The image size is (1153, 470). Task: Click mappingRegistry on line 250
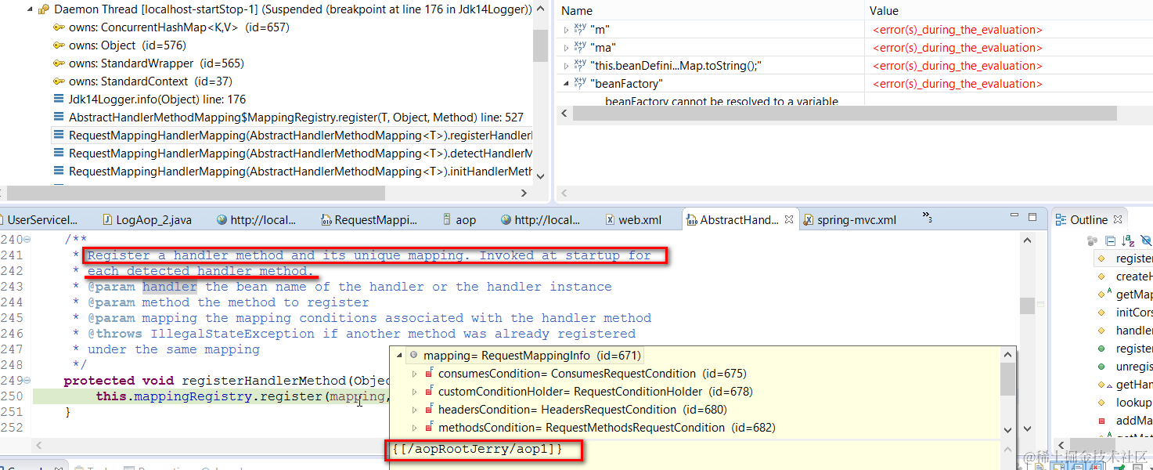(194, 396)
